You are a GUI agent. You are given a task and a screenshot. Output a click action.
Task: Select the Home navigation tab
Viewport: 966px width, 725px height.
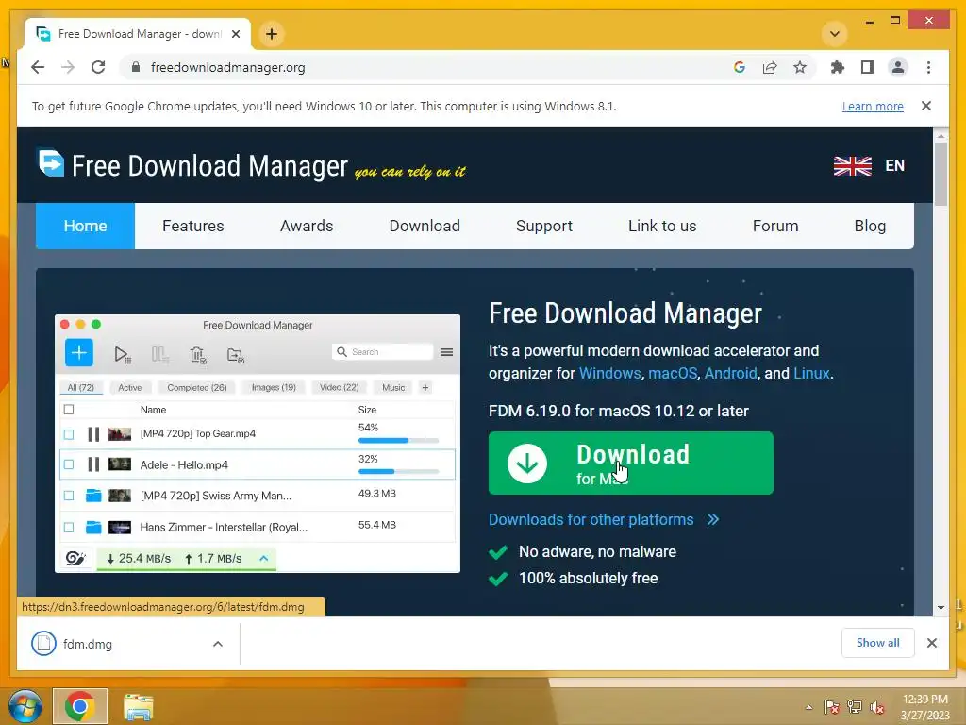coord(85,227)
